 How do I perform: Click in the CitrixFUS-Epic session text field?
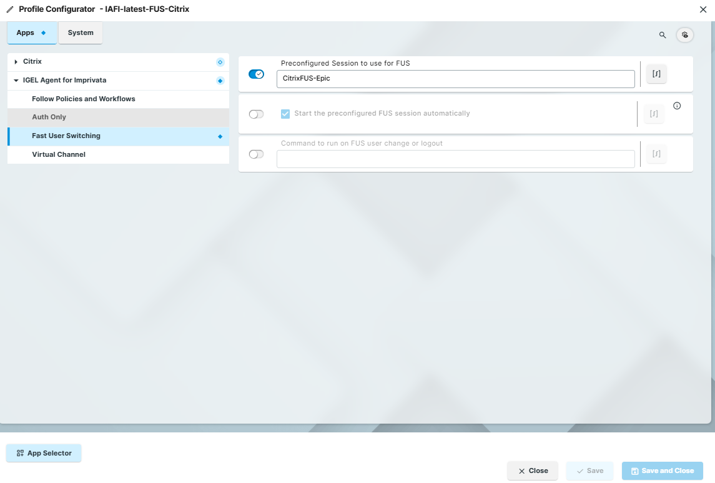pyautogui.click(x=455, y=79)
